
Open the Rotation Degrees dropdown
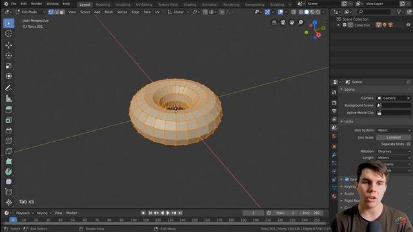tap(394, 151)
